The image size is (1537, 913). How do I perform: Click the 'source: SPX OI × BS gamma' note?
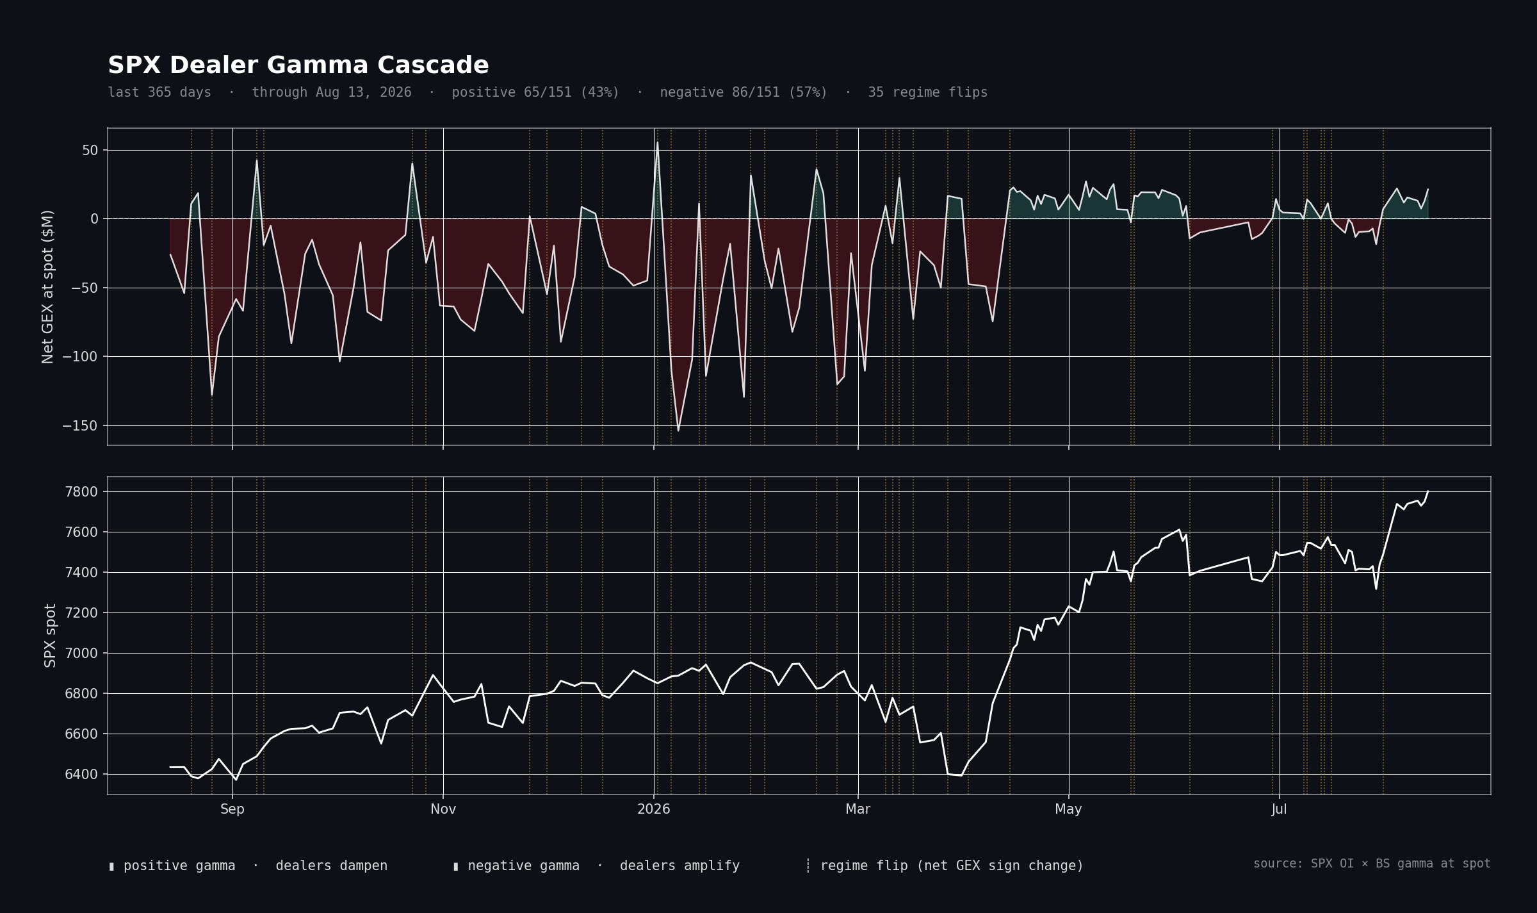1372,864
